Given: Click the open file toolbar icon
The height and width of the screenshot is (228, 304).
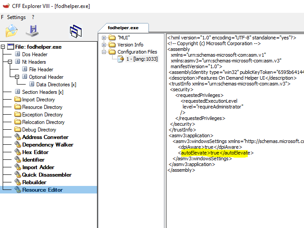Looking at the screenshot, I should (x=12, y=31).
